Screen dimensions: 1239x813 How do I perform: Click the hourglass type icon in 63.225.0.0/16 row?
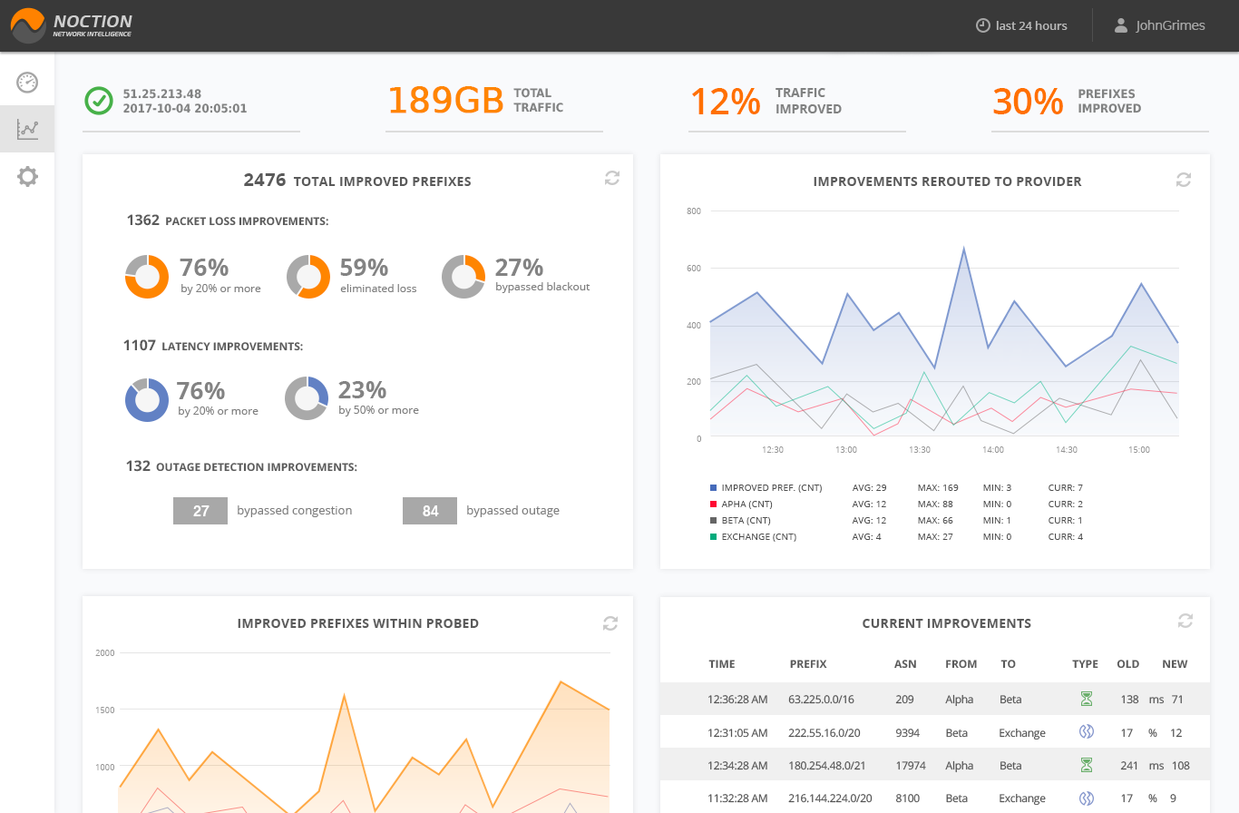point(1086,700)
